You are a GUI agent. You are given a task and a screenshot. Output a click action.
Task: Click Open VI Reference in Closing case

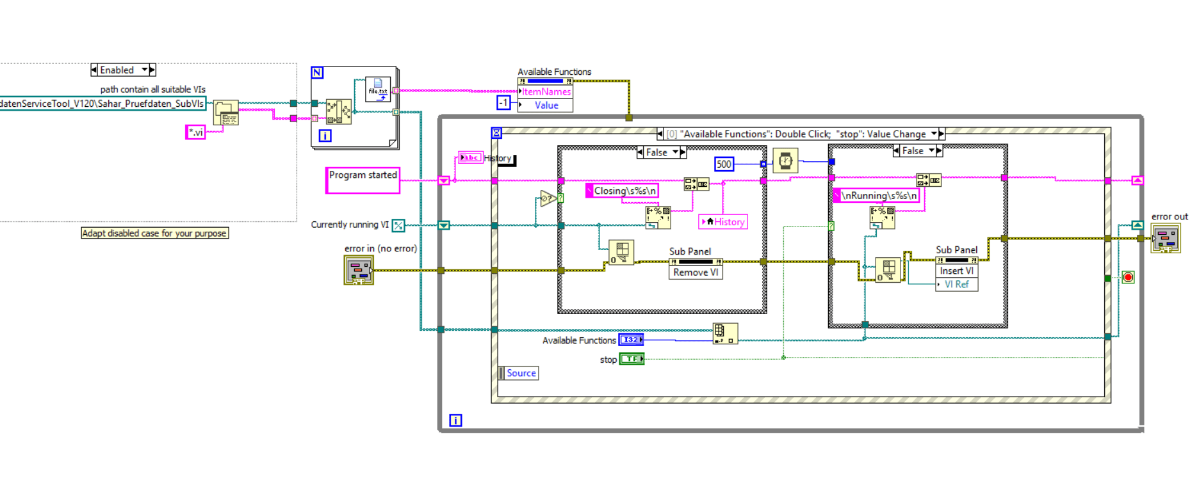tap(621, 252)
